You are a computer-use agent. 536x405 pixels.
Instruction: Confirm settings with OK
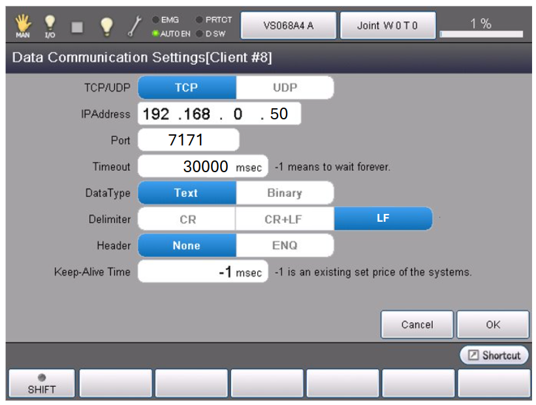(x=493, y=324)
